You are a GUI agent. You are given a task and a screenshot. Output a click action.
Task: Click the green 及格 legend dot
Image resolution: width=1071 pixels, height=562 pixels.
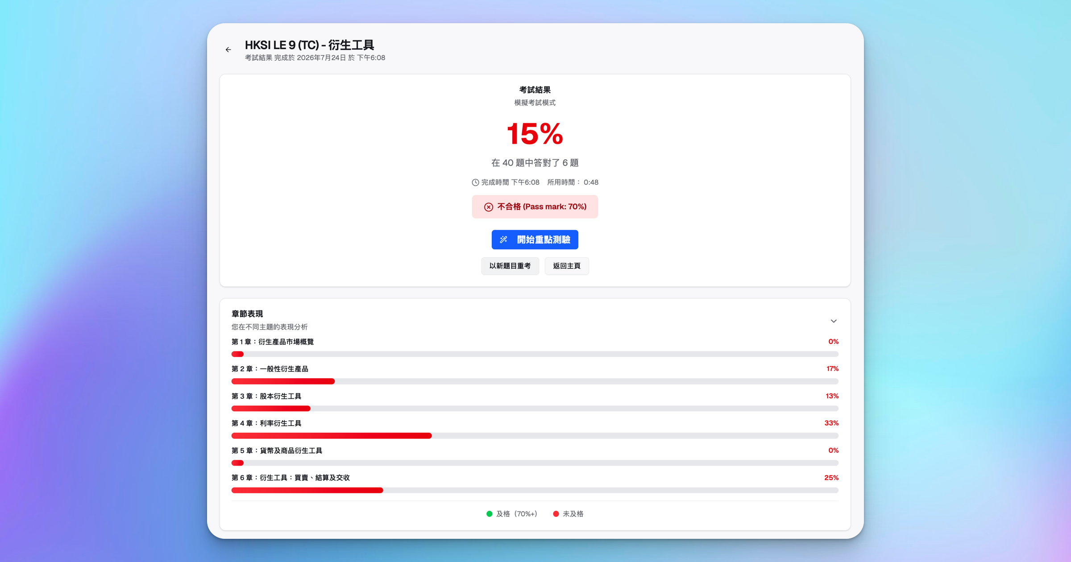point(489,514)
